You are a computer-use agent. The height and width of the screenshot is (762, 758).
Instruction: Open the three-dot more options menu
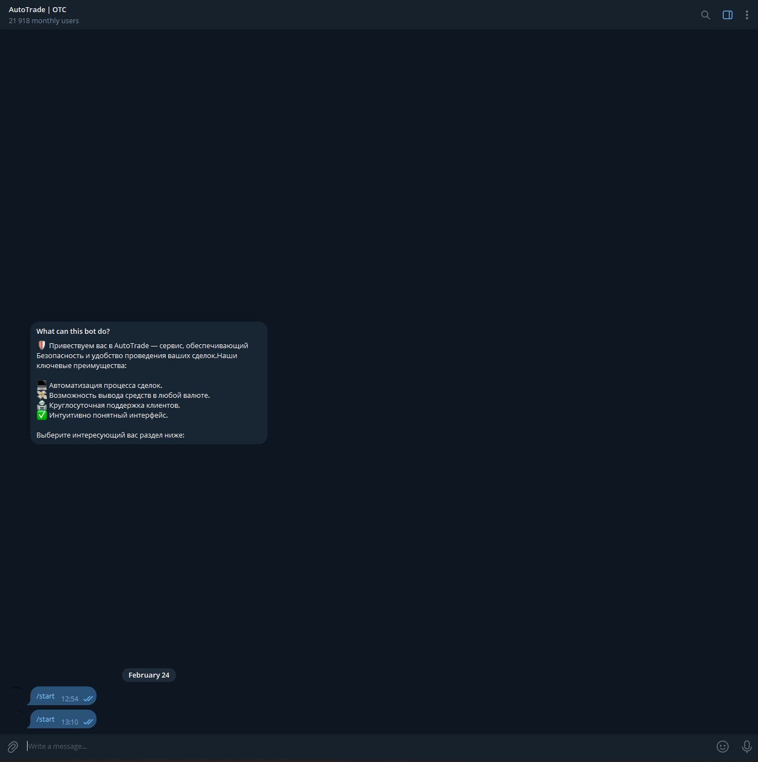pos(746,15)
